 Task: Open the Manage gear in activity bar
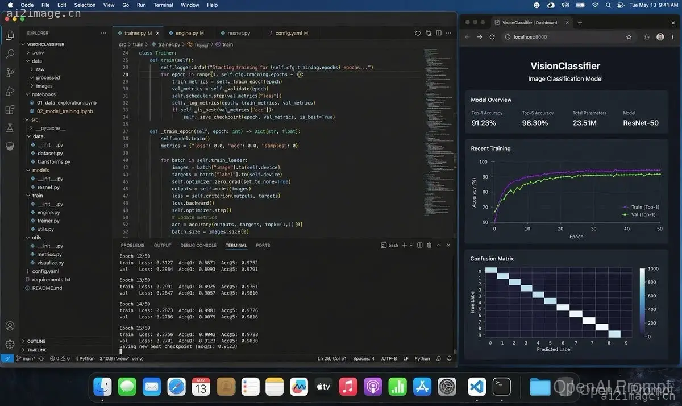pyautogui.click(x=10, y=344)
